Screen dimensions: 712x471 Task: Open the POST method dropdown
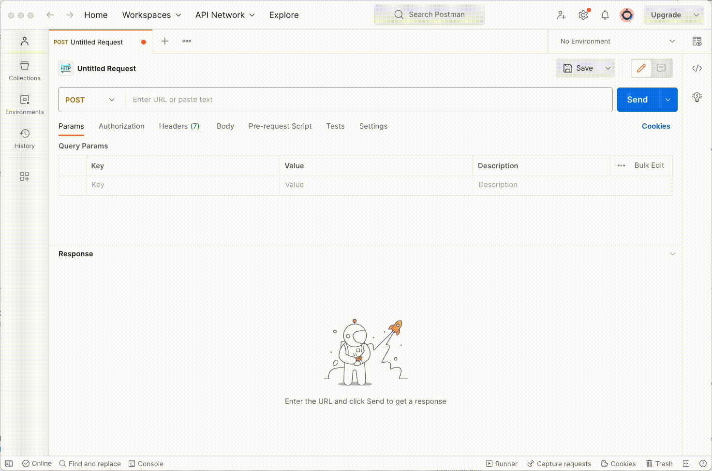90,100
